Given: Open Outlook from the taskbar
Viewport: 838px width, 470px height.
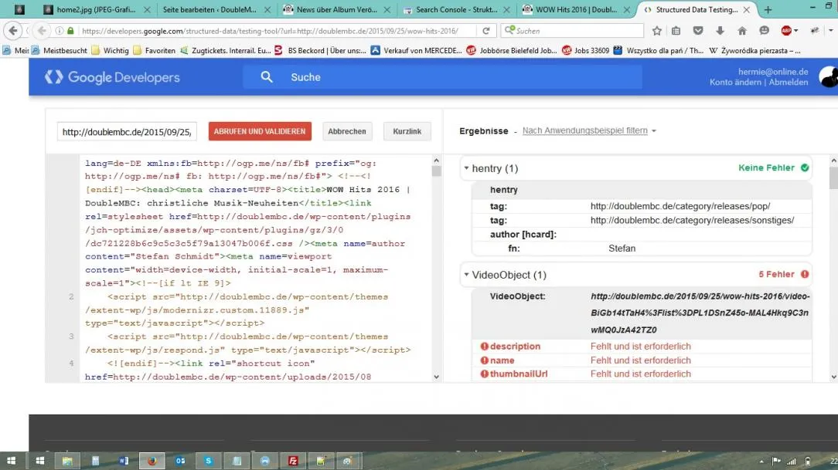Looking at the screenshot, I should point(180,461).
